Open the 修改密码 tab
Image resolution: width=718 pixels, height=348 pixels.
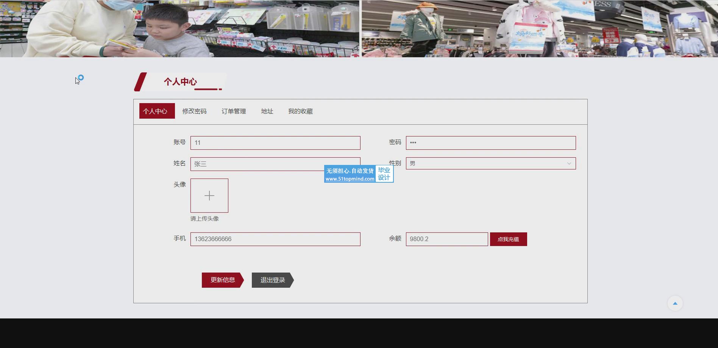(x=194, y=111)
